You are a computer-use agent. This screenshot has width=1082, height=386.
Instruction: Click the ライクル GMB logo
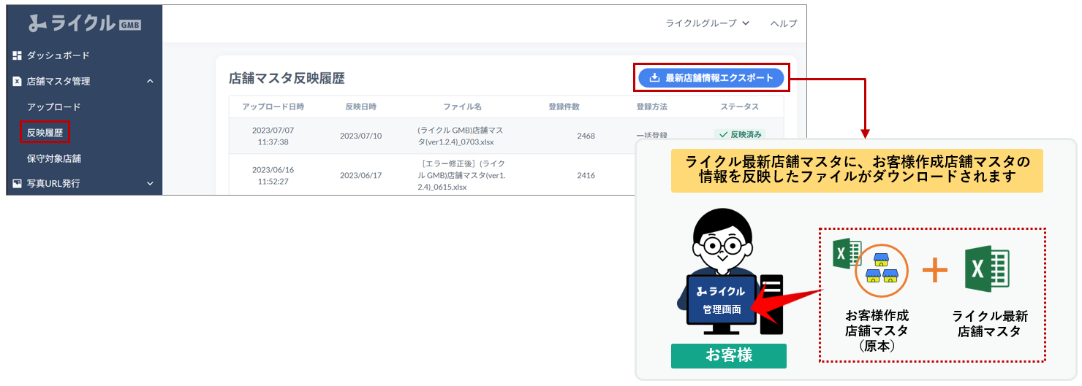tap(84, 23)
